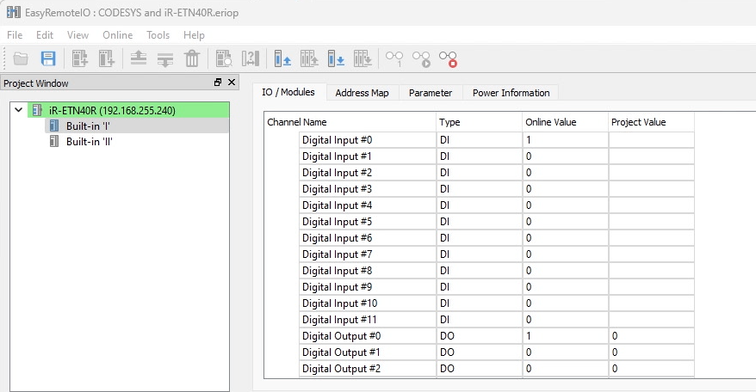
Task: Click Online Value of Digital Output #0
Action: 565,336
